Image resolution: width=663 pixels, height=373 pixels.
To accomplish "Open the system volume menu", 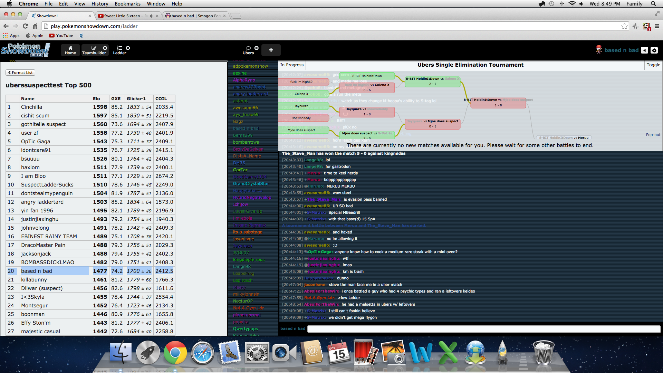I will tap(582, 4).
